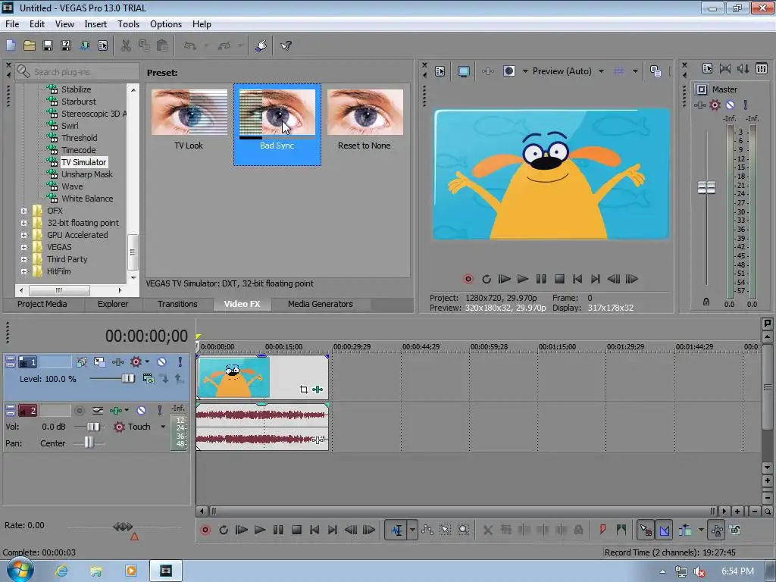The image size is (776, 582).
Task: Open the Preview (Auto) quality dropdown
Action: [601, 71]
